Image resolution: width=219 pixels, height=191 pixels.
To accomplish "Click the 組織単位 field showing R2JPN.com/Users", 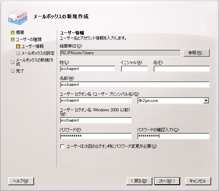I will [120, 53].
